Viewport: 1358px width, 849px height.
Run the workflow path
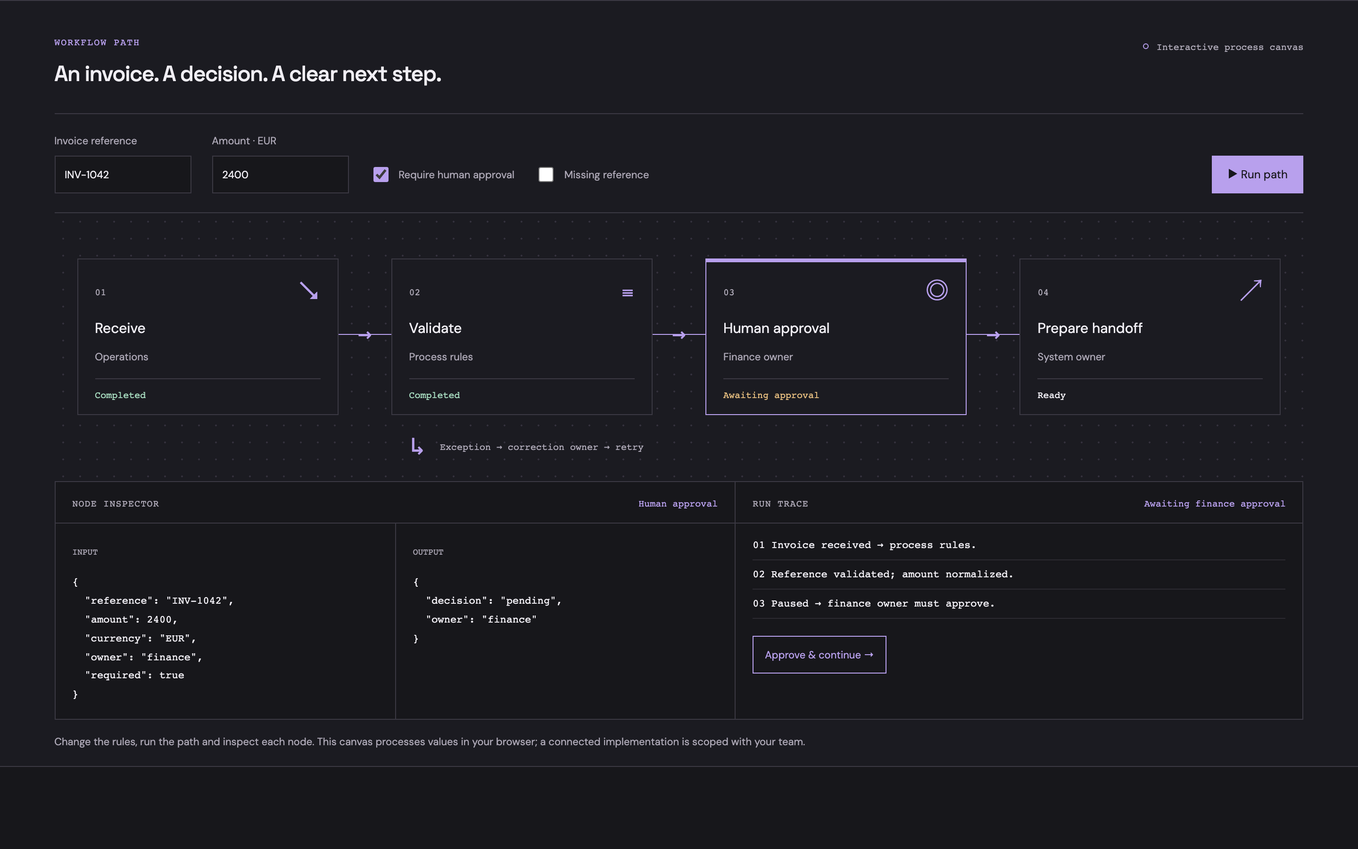click(x=1257, y=175)
